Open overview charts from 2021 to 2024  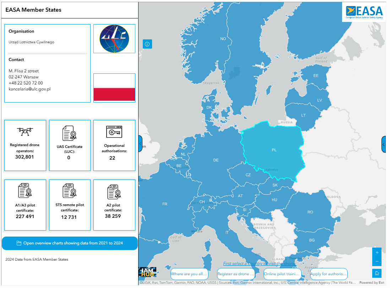(x=70, y=243)
